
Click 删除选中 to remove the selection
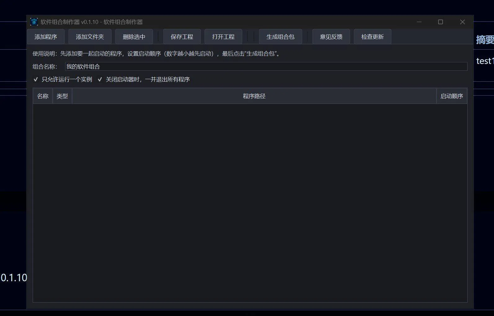pos(134,37)
